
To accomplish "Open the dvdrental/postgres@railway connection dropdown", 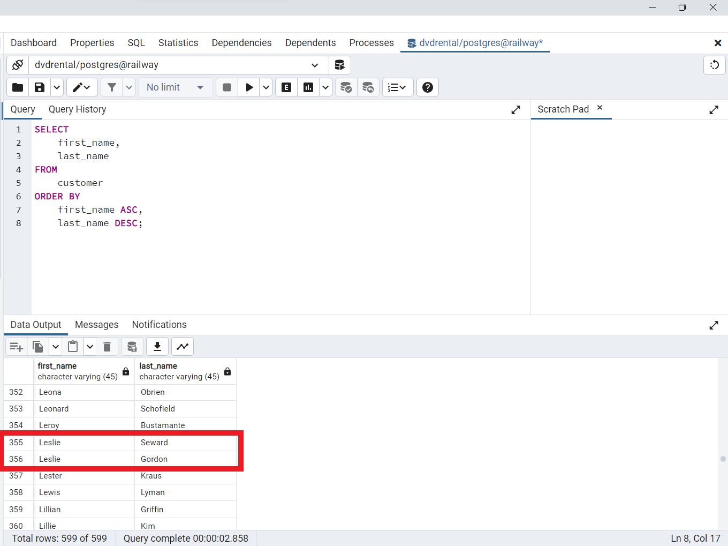I will [178, 65].
